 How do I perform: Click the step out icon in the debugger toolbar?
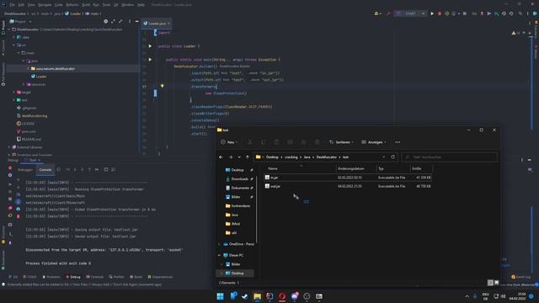89,169
